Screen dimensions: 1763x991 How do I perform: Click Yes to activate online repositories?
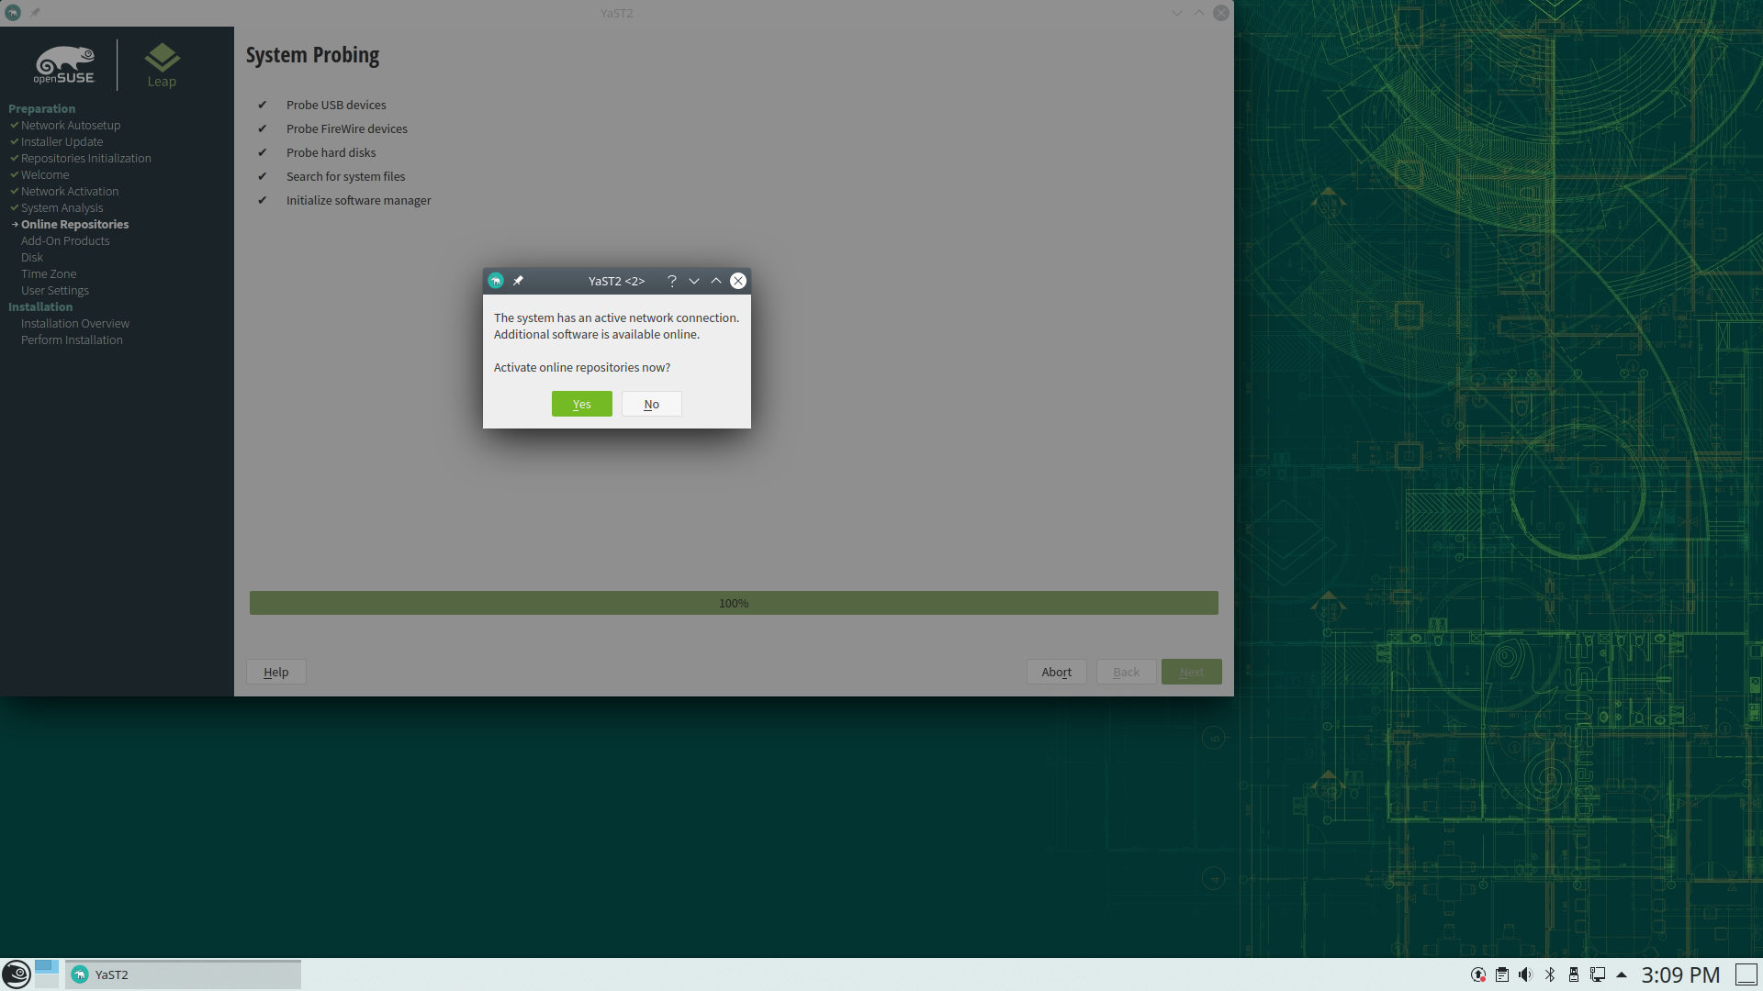[581, 404]
